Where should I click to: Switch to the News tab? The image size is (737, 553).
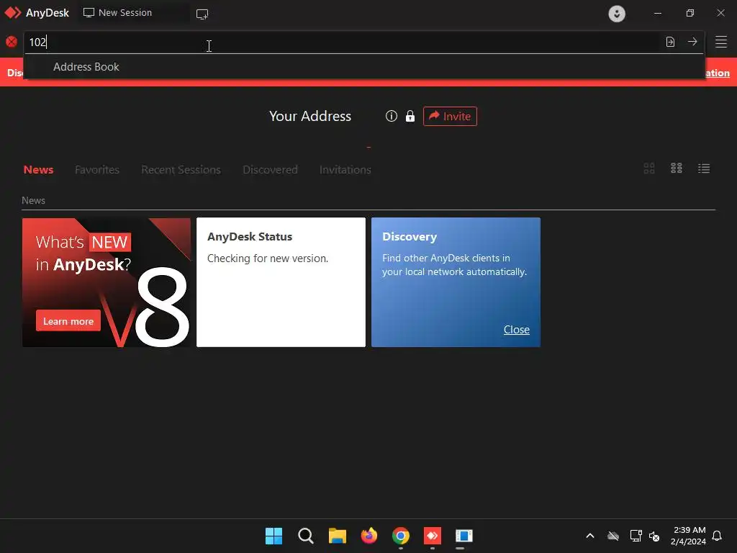coord(39,170)
